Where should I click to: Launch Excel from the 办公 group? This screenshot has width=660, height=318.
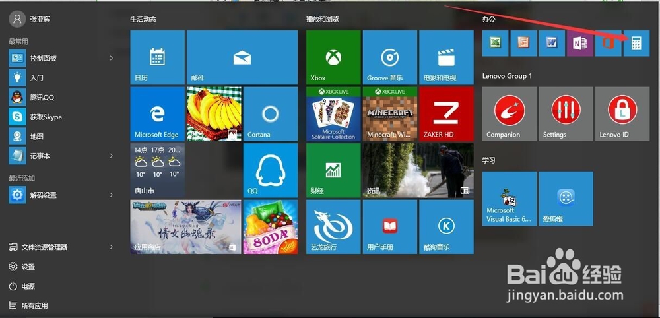point(496,44)
